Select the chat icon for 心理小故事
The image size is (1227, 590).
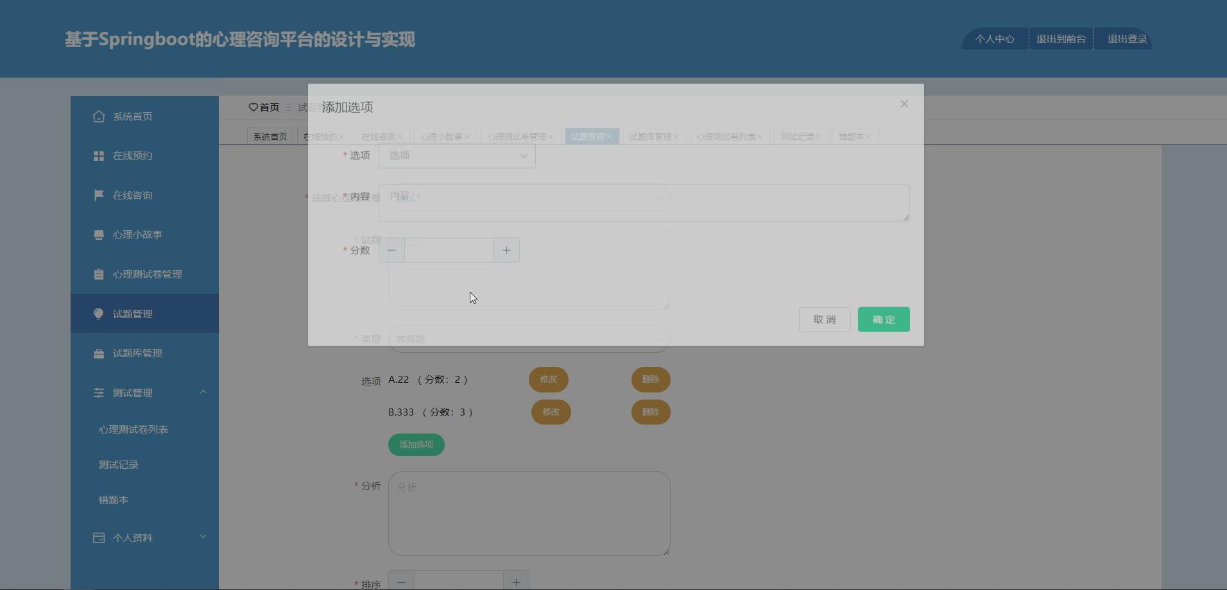click(98, 234)
